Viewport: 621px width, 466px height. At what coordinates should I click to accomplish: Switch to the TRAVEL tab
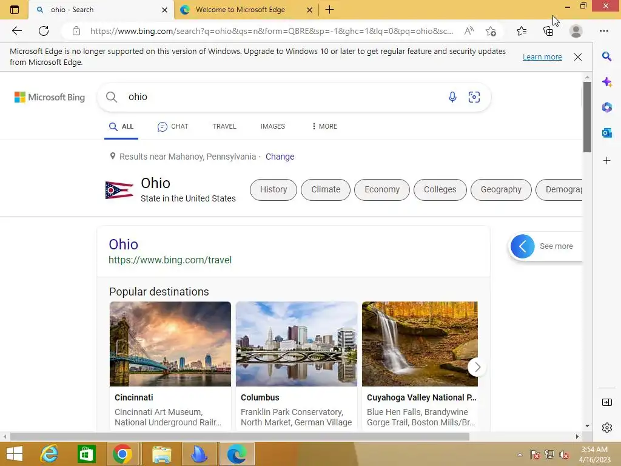[224, 126]
